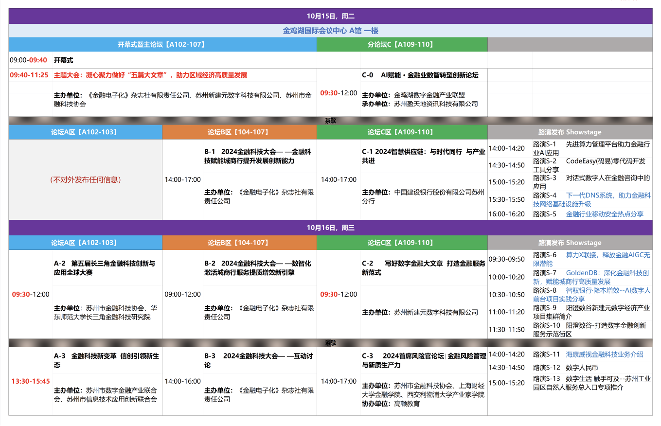Follow the GoldenDB roadshow S-7 link
The height and width of the screenshot is (426, 661).
coord(607,273)
